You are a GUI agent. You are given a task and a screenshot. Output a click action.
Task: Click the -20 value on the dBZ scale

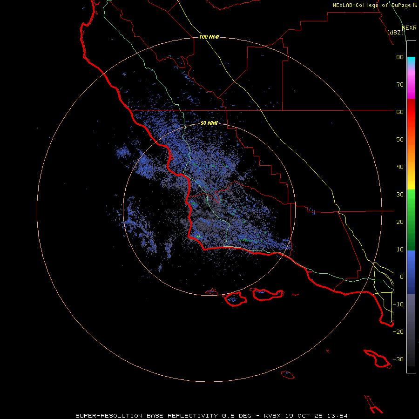coord(398,332)
